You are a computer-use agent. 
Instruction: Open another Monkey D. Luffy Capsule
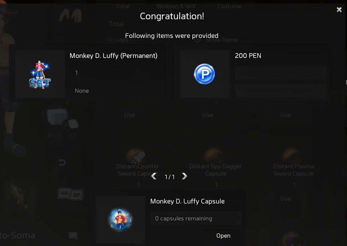pyautogui.click(x=223, y=236)
